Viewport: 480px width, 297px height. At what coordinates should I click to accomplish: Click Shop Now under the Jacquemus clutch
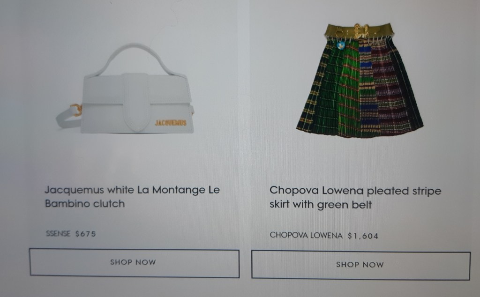click(134, 263)
